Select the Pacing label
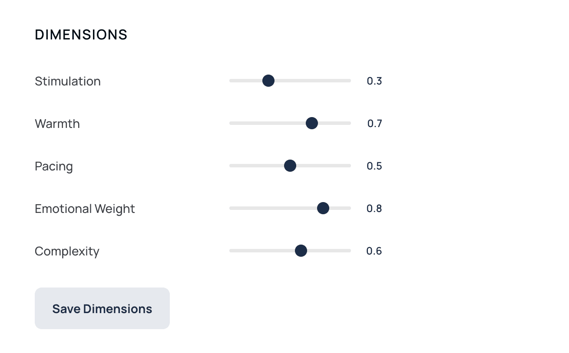The image size is (569, 353). (54, 166)
